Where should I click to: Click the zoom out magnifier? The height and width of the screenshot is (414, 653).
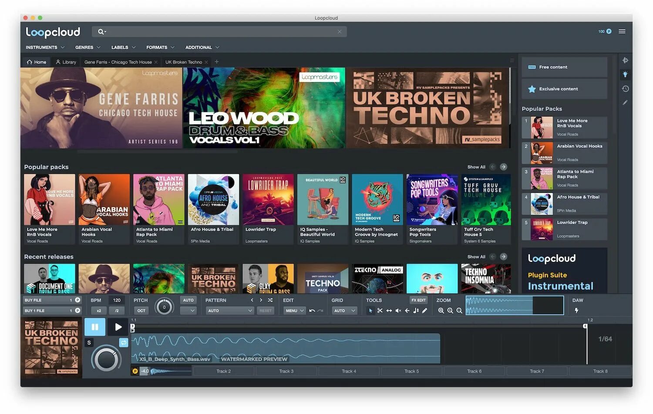point(459,311)
